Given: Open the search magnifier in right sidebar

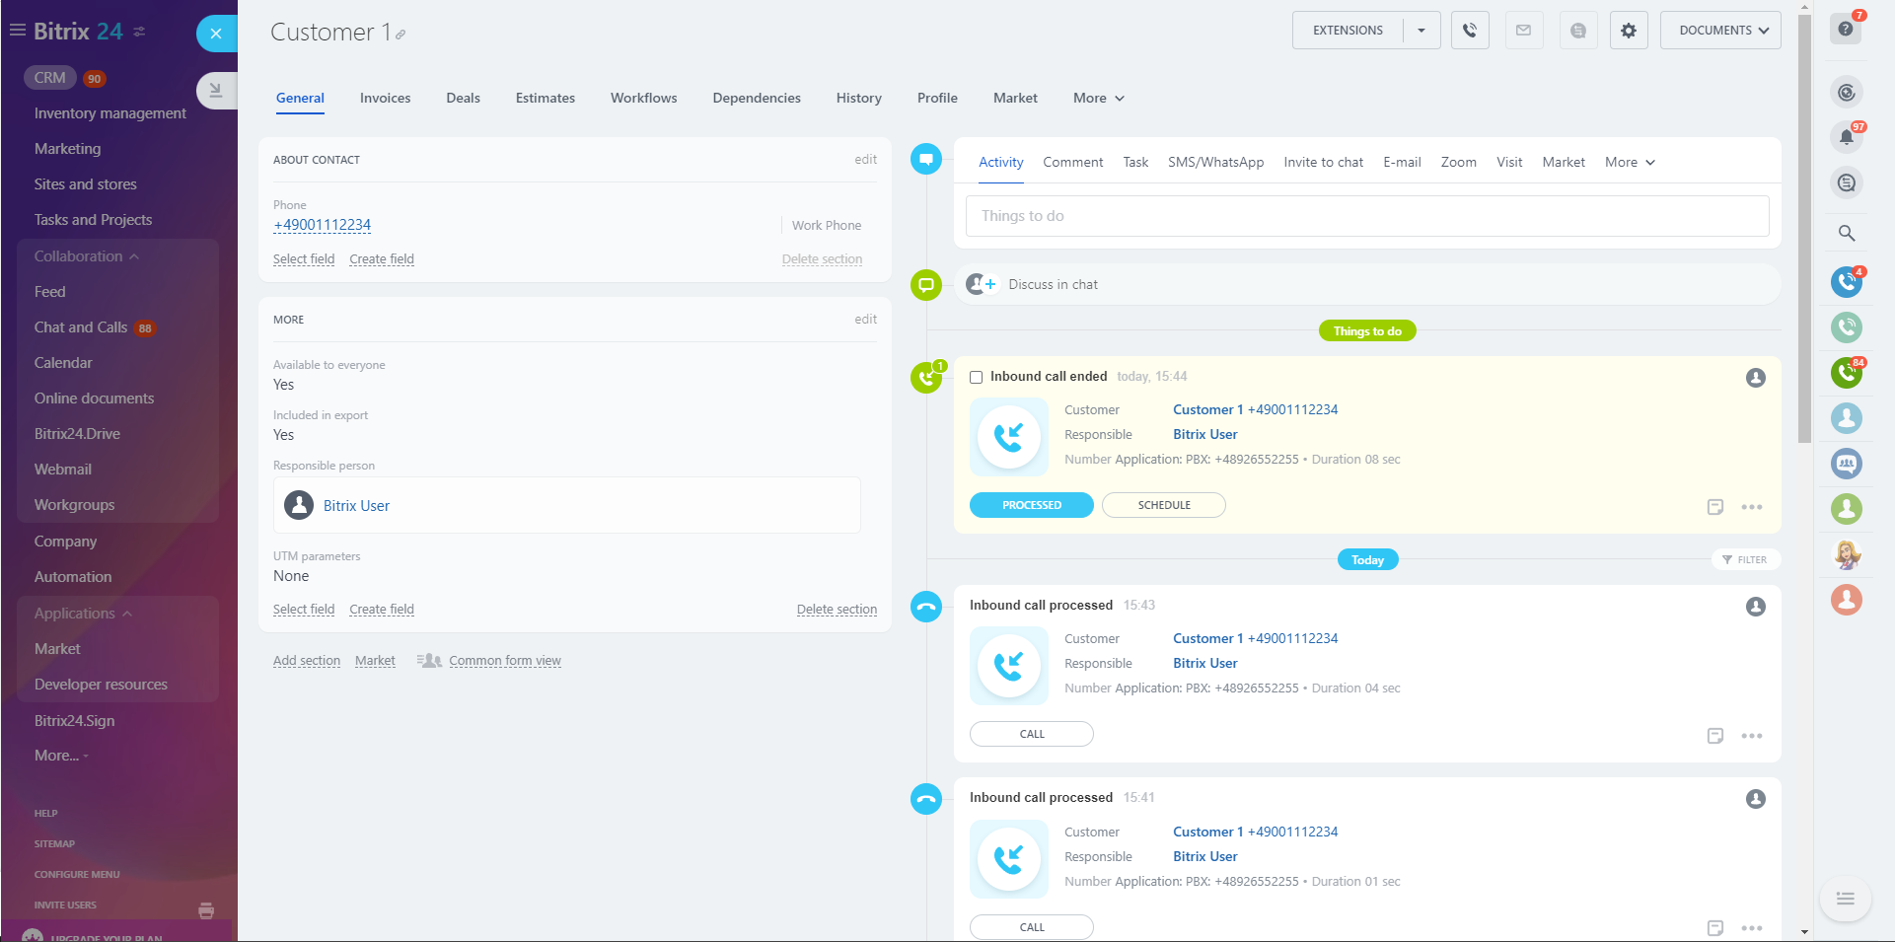Looking at the screenshot, I should click(1846, 234).
